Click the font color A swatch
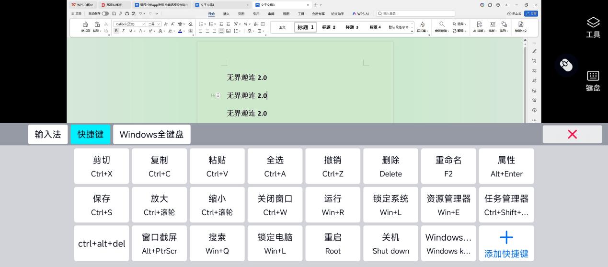Viewport: 608px width, 267px height. coord(180,31)
